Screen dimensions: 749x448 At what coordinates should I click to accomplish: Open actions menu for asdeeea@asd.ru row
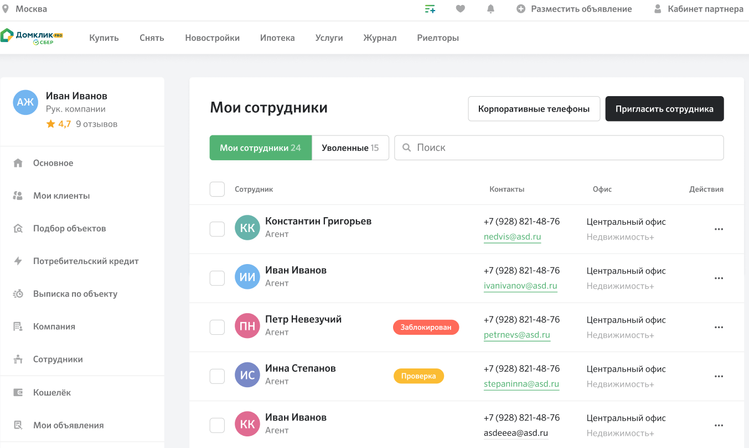(719, 425)
